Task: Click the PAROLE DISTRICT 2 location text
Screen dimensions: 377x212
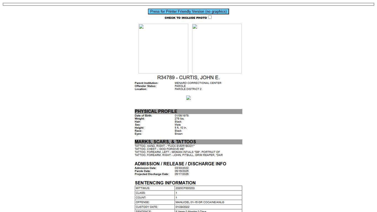Action: 188,89
